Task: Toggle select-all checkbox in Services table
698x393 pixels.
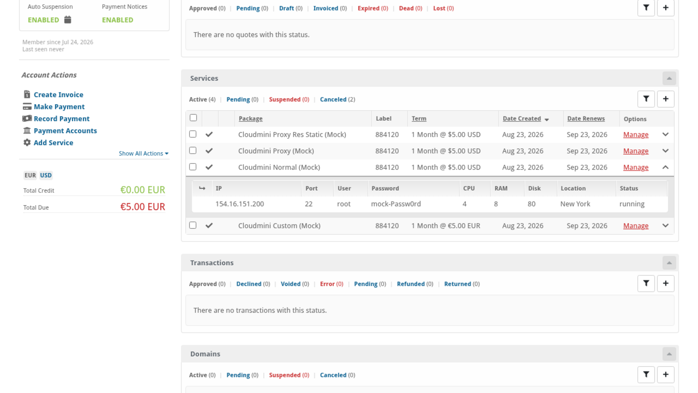Action: click(193, 118)
